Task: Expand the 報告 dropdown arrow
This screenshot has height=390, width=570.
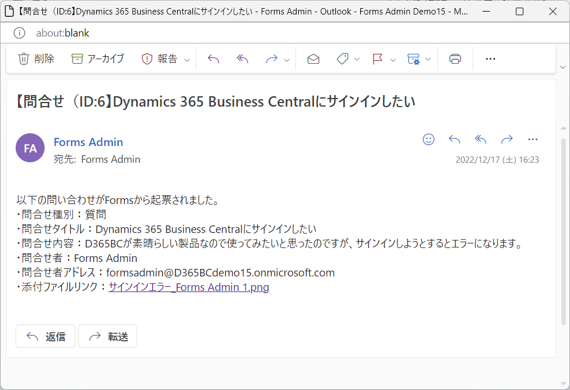Action: [187, 60]
